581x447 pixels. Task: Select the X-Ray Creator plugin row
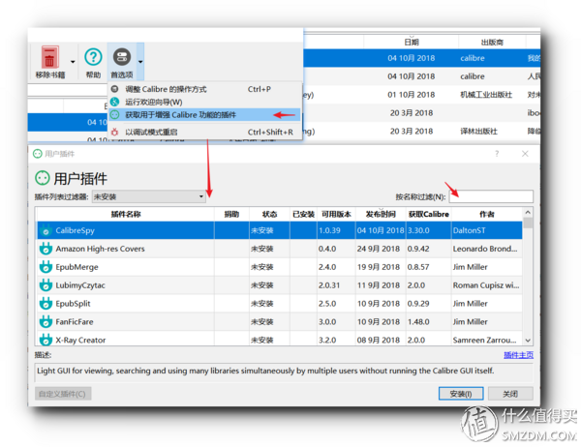point(280,339)
